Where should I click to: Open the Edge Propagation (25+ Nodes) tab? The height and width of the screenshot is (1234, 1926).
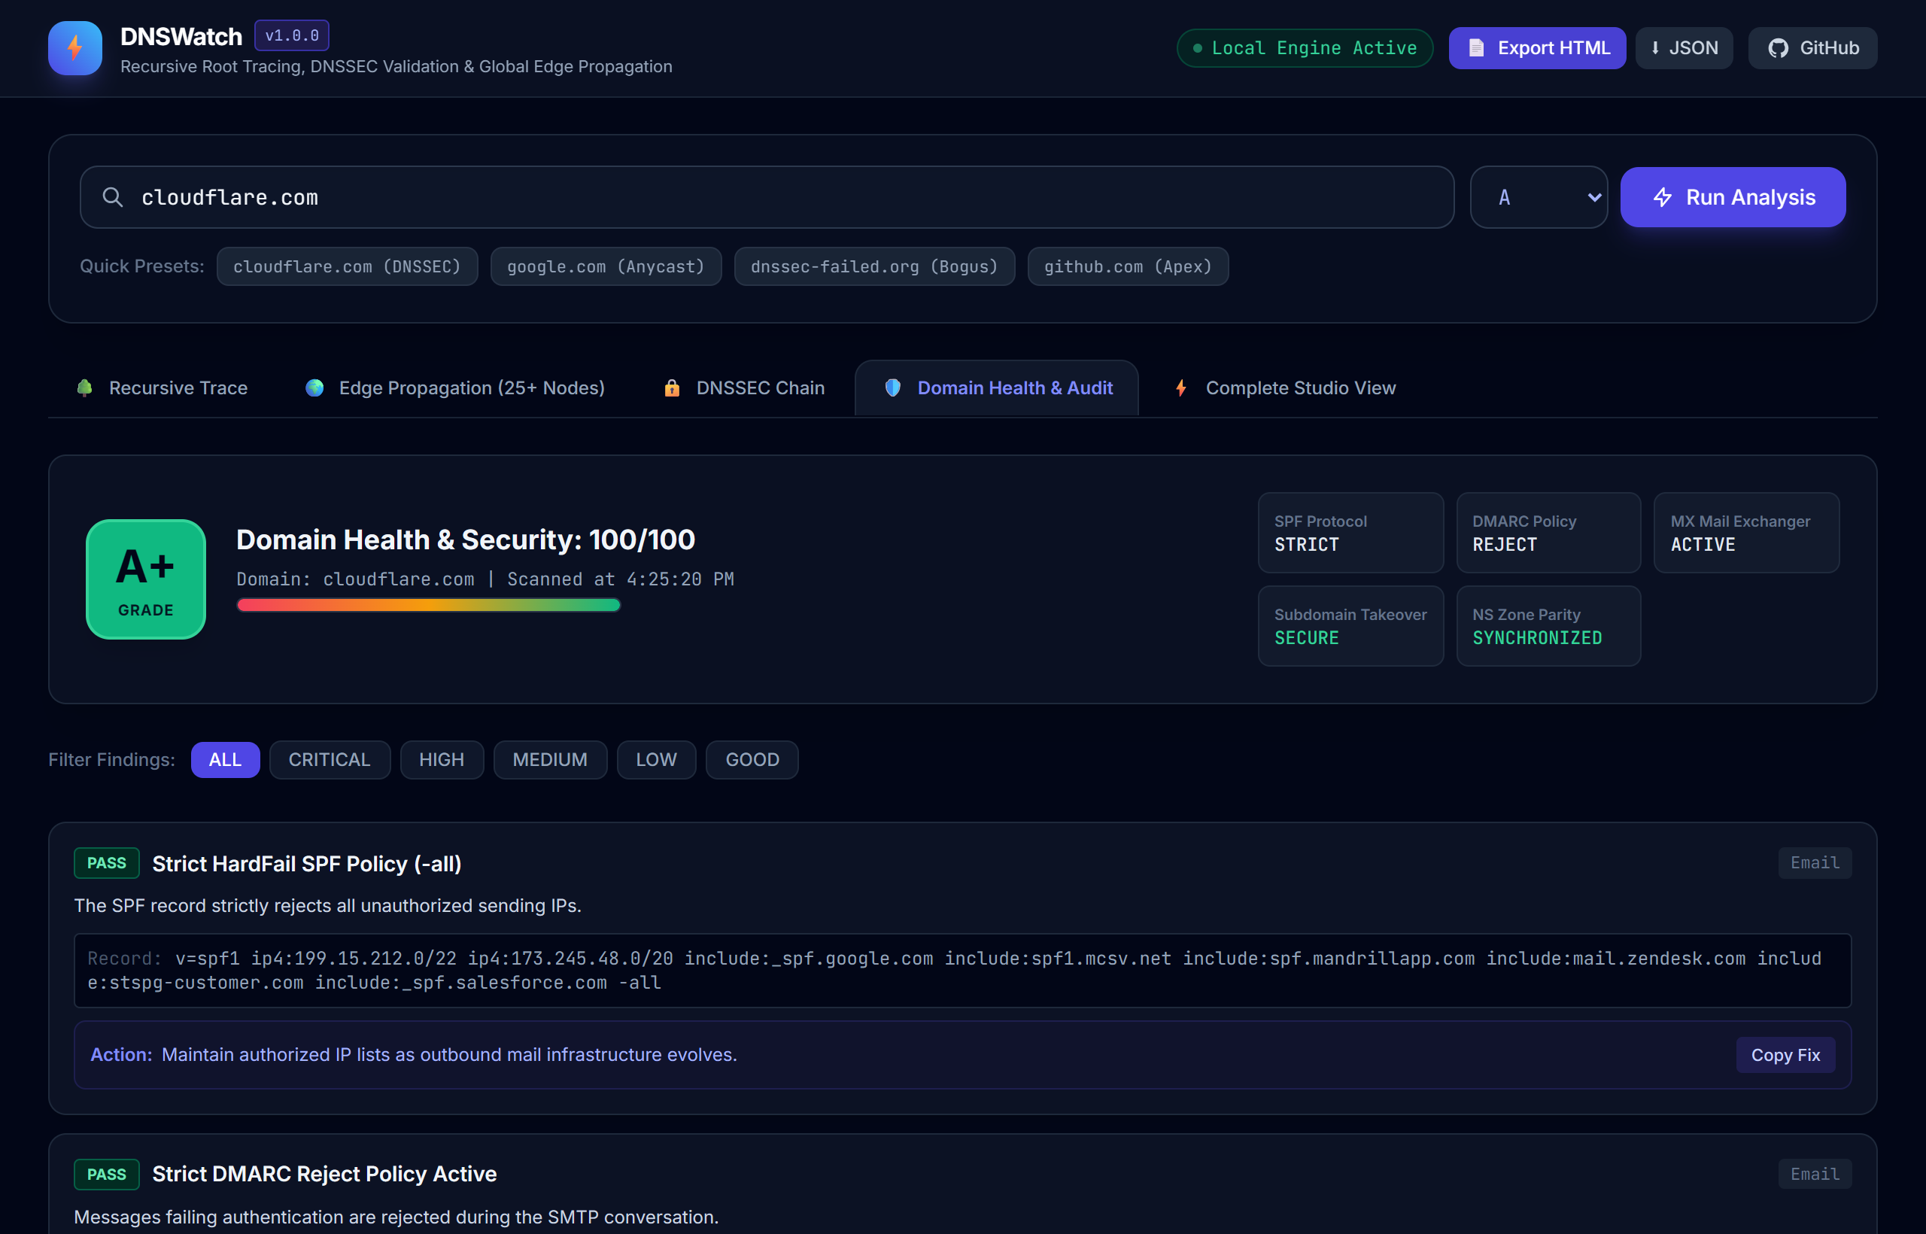point(455,388)
